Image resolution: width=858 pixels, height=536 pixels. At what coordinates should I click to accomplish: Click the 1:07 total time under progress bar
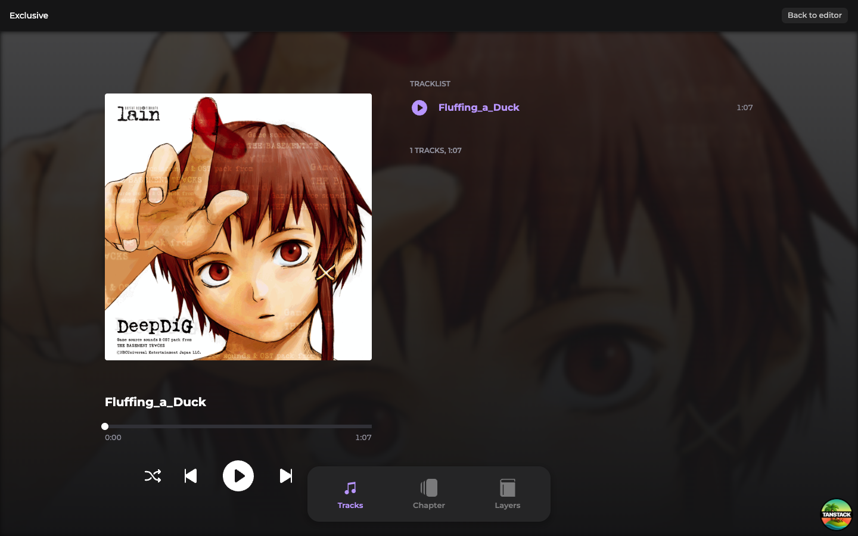(363, 437)
